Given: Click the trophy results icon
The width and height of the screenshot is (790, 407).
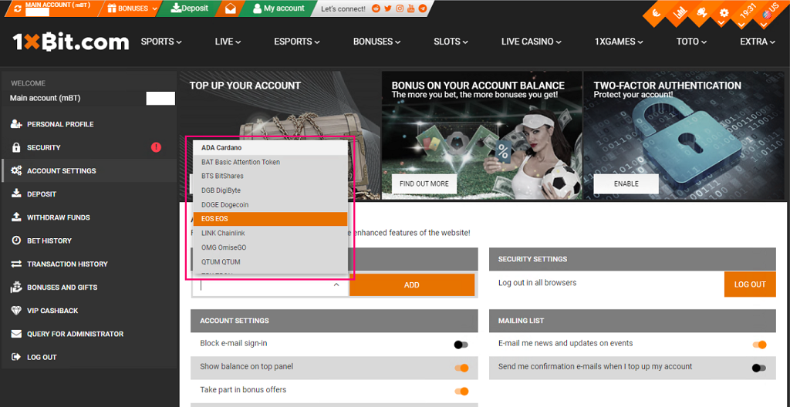Looking at the screenshot, I should (x=701, y=14).
